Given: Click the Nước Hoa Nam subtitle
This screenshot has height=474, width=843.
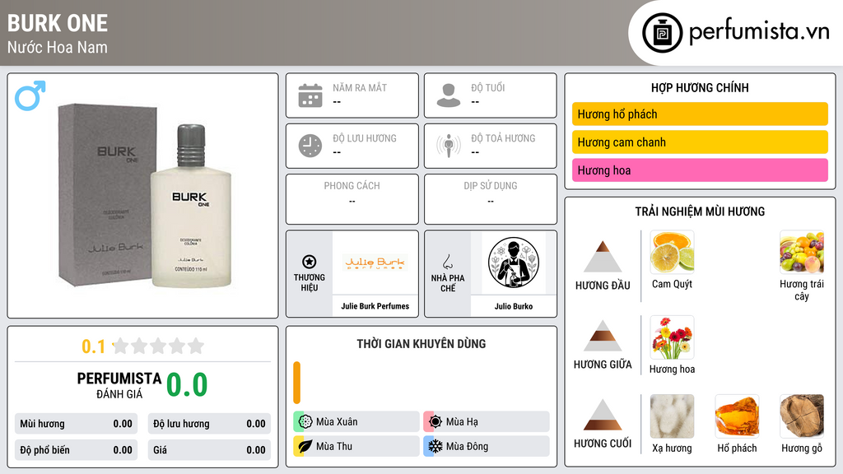Looking at the screenshot, I should tap(58, 47).
